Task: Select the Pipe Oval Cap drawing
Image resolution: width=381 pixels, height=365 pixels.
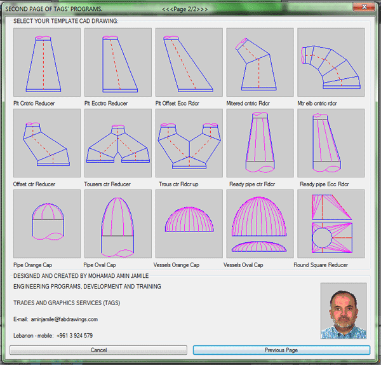Action: pos(117,224)
